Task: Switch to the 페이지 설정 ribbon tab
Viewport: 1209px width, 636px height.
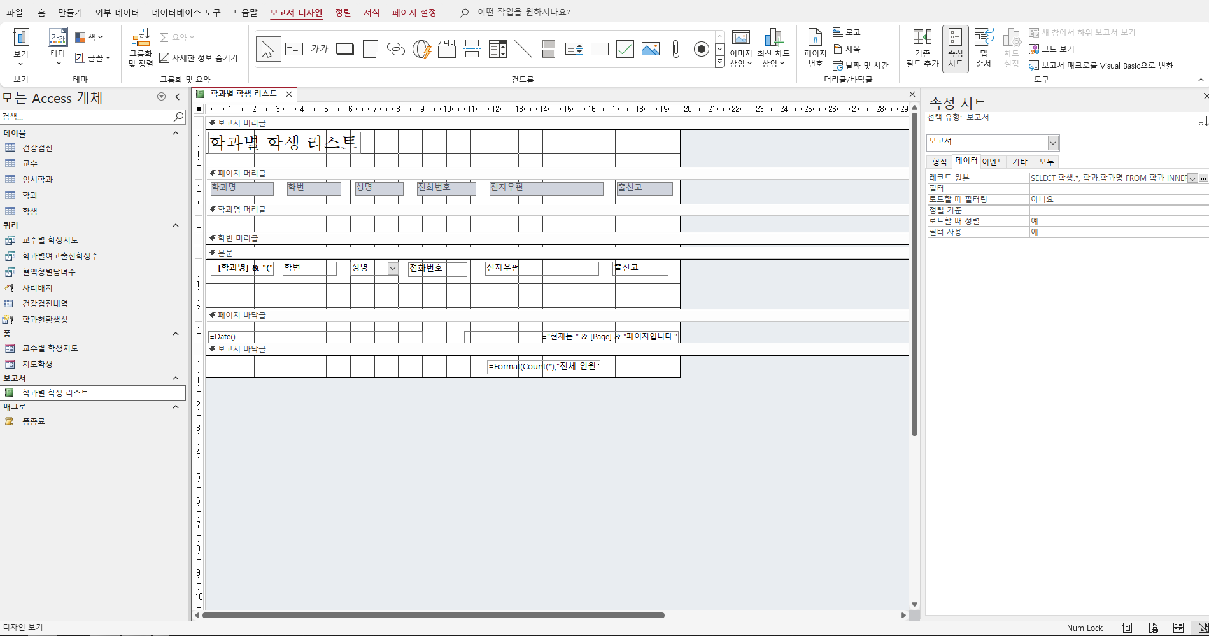Action: click(414, 13)
